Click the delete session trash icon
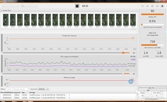Image resolution: width=167 pixels, height=102 pixels. pos(148,6)
